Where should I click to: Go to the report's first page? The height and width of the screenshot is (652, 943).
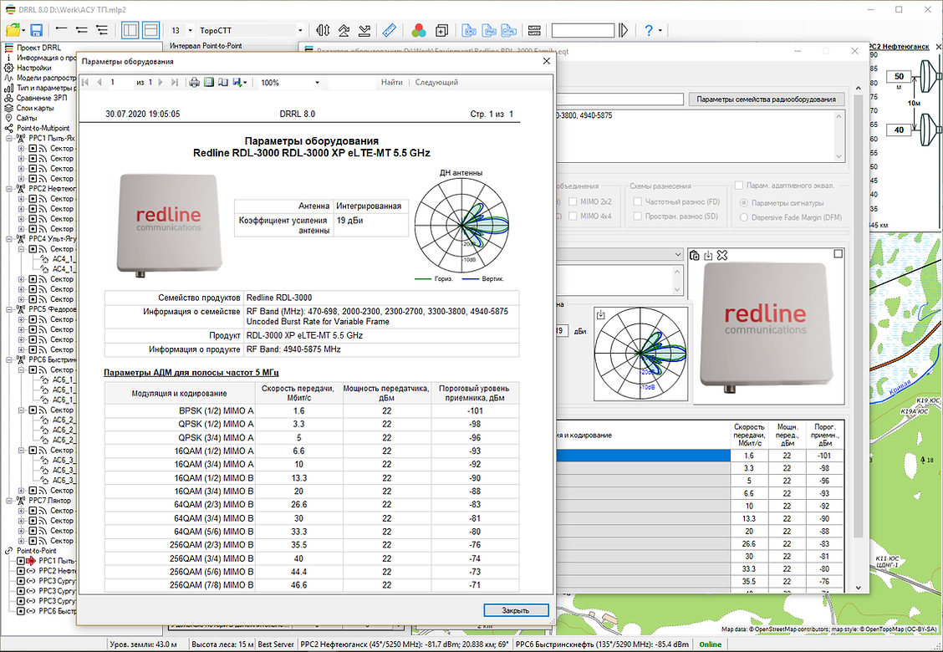click(85, 83)
